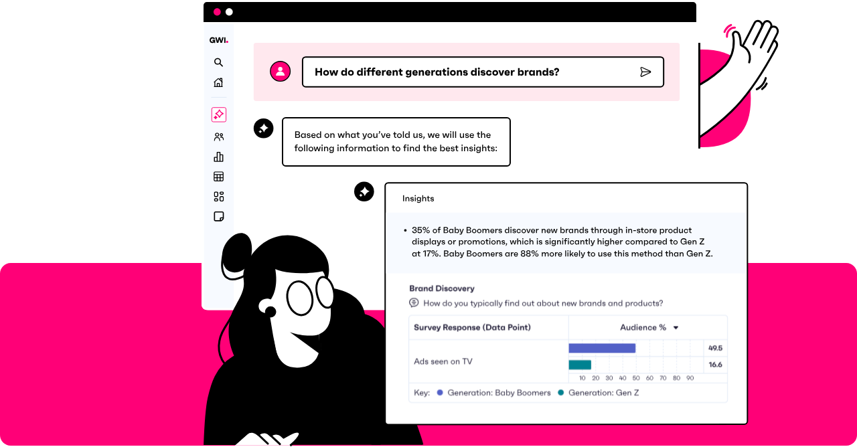Click the search magnifier icon in sidebar

(218, 62)
